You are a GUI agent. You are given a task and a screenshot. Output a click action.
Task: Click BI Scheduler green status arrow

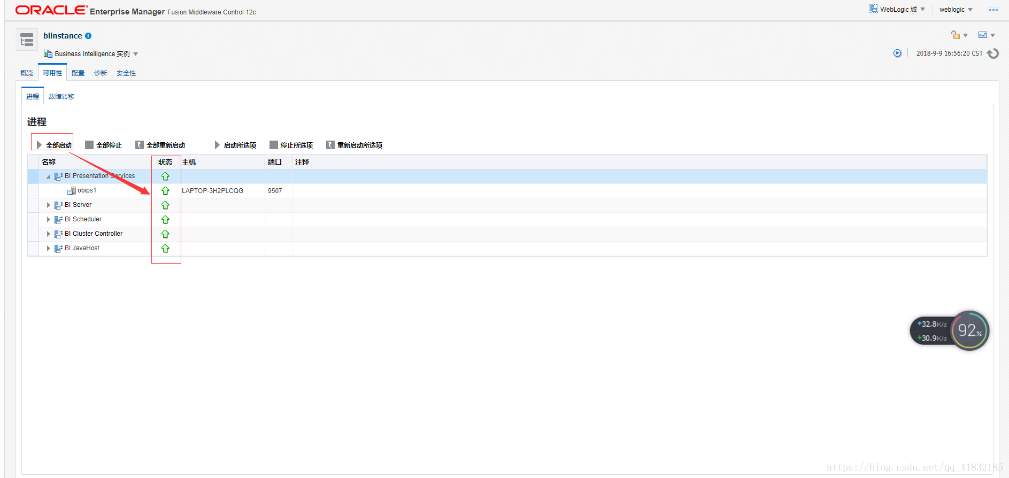(165, 220)
